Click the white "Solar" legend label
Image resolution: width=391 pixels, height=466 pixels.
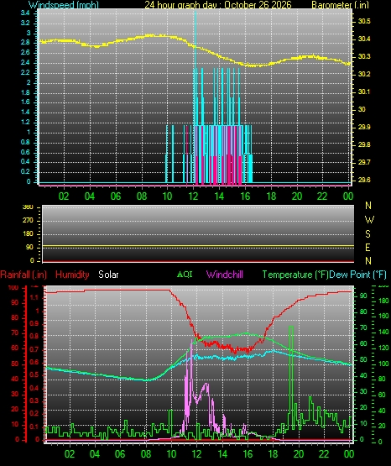[x=108, y=275]
